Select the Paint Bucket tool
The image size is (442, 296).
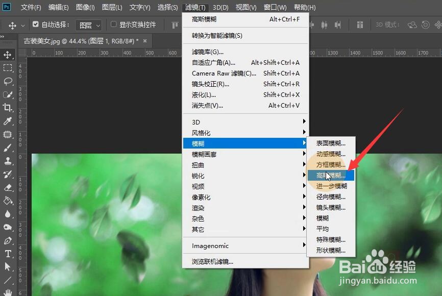coord(8,201)
